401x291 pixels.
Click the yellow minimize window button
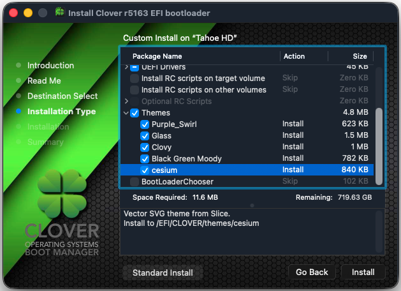pyautogui.click(x=28, y=13)
